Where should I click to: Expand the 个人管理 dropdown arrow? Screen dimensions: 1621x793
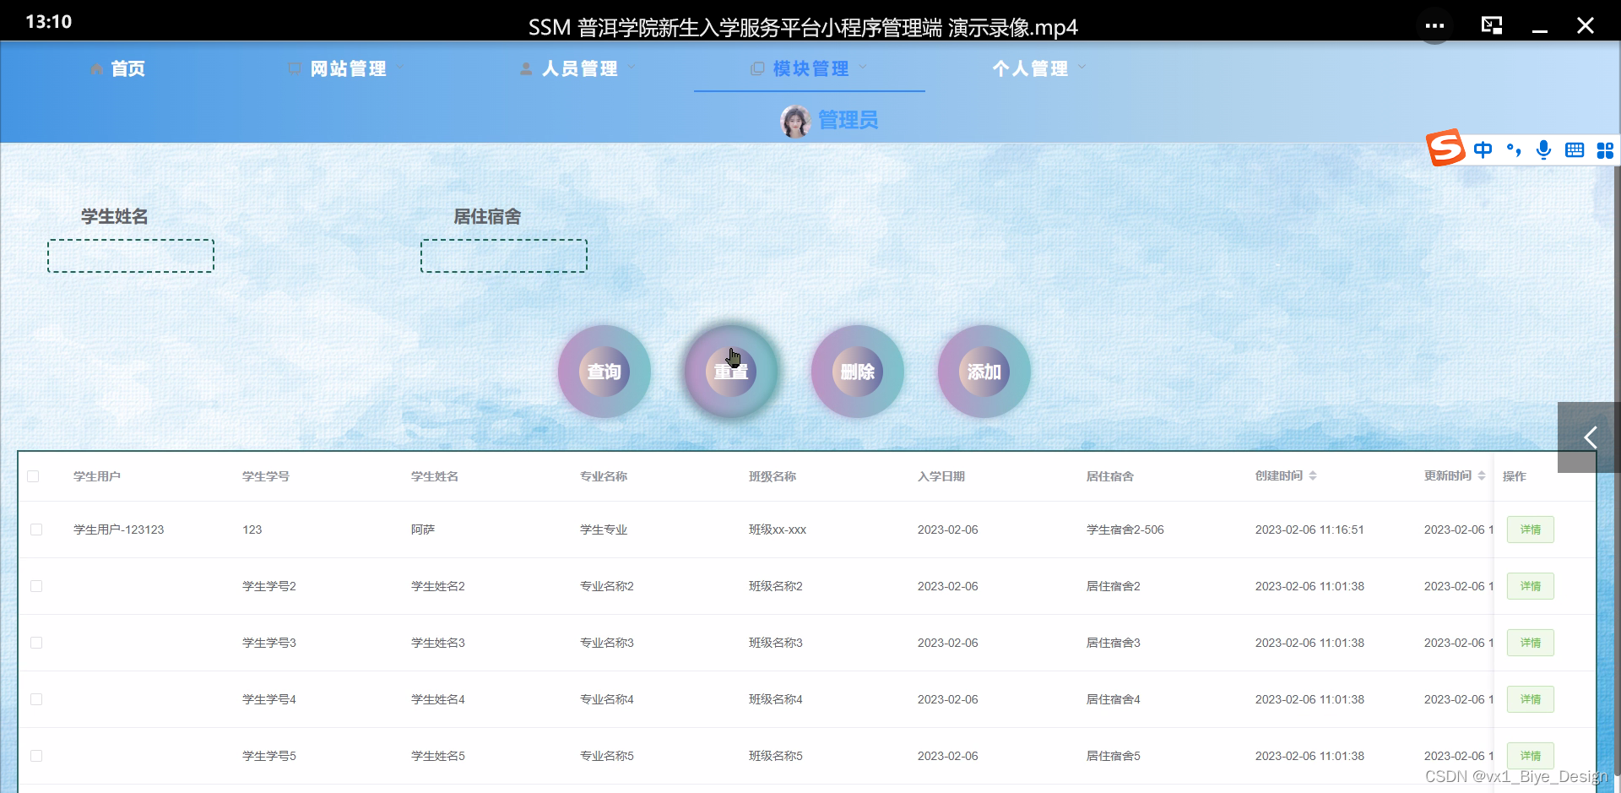click(x=1082, y=68)
